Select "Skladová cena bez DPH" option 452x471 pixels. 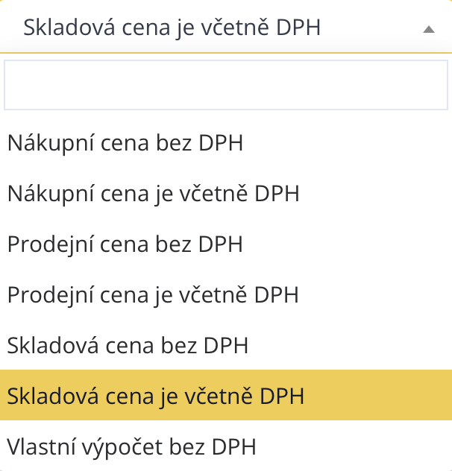(x=128, y=346)
